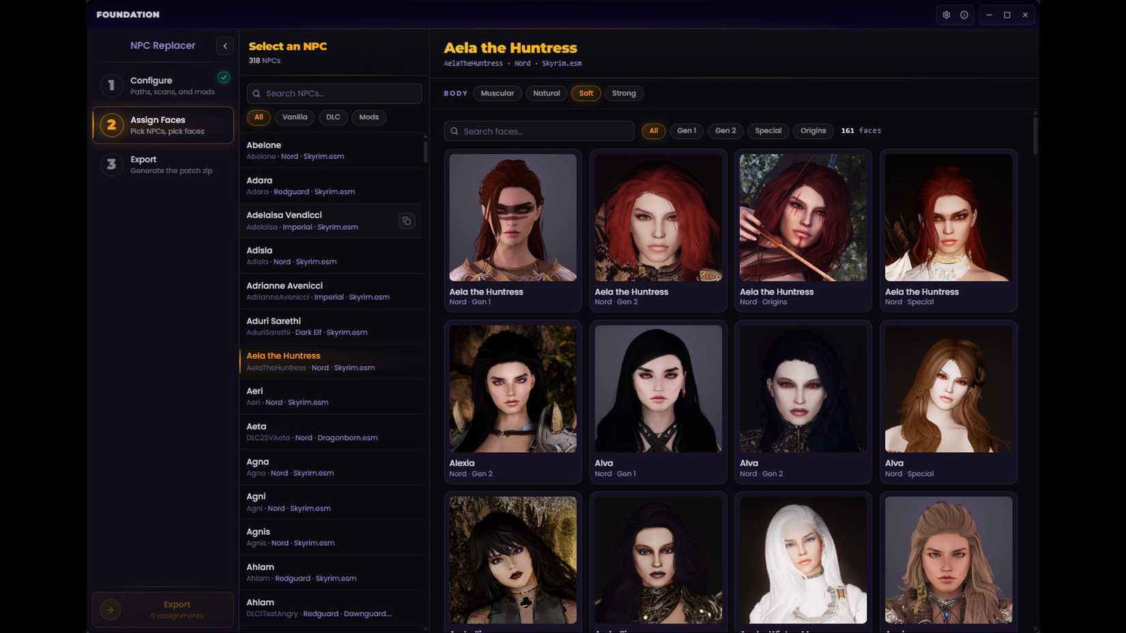Collapse the NPC Replacer sidebar

[225, 46]
